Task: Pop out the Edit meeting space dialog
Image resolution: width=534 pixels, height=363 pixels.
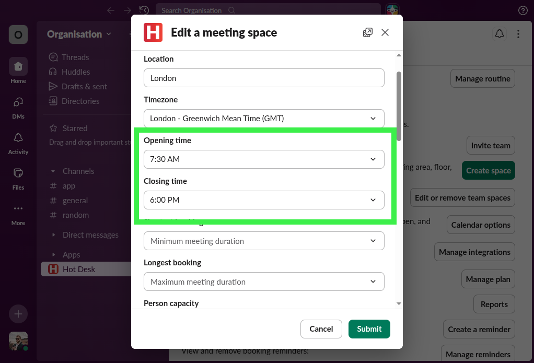Action: pyautogui.click(x=367, y=32)
